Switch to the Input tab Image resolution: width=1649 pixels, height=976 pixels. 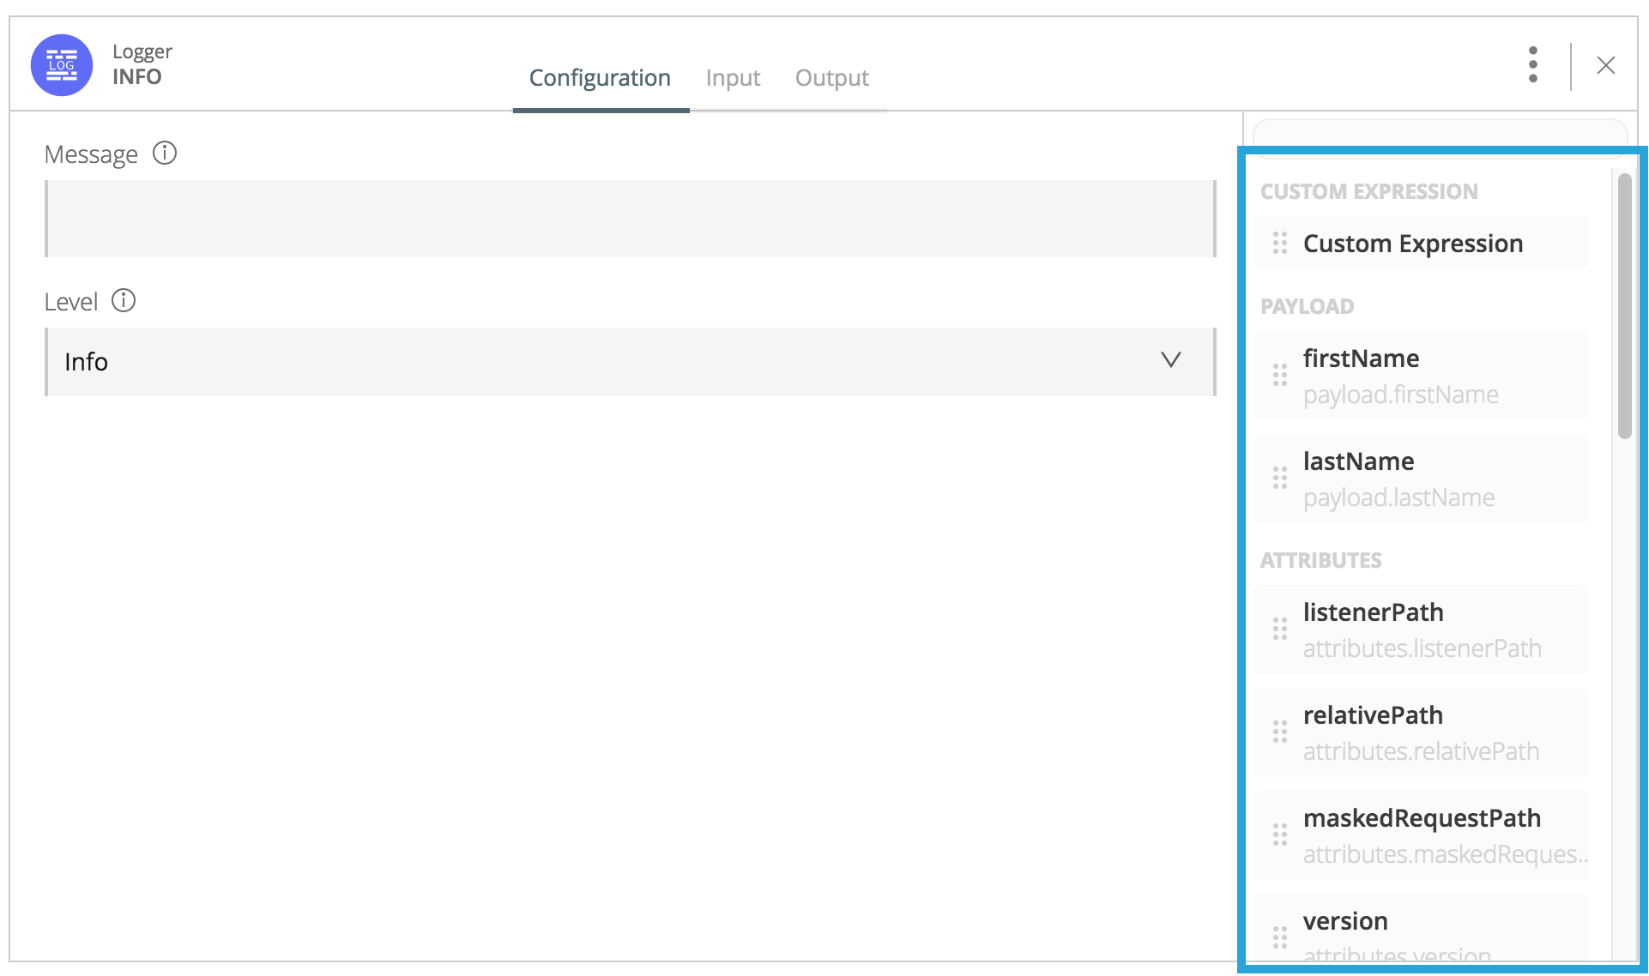pyautogui.click(x=733, y=78)
